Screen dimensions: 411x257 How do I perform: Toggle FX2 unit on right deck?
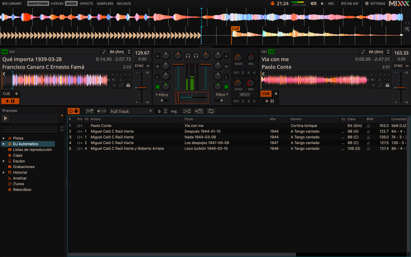pos(271,52)
